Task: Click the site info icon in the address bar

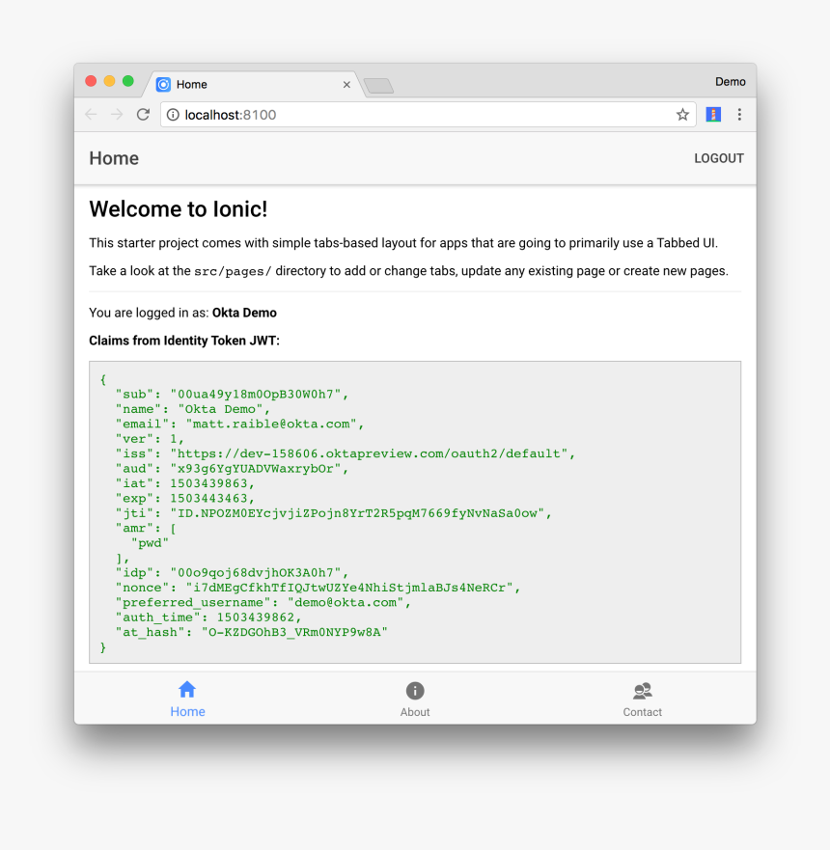Action: coord(173,115)
